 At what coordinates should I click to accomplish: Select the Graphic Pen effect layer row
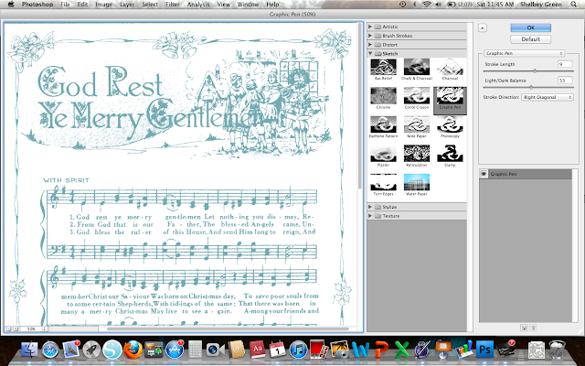(526, 174)
